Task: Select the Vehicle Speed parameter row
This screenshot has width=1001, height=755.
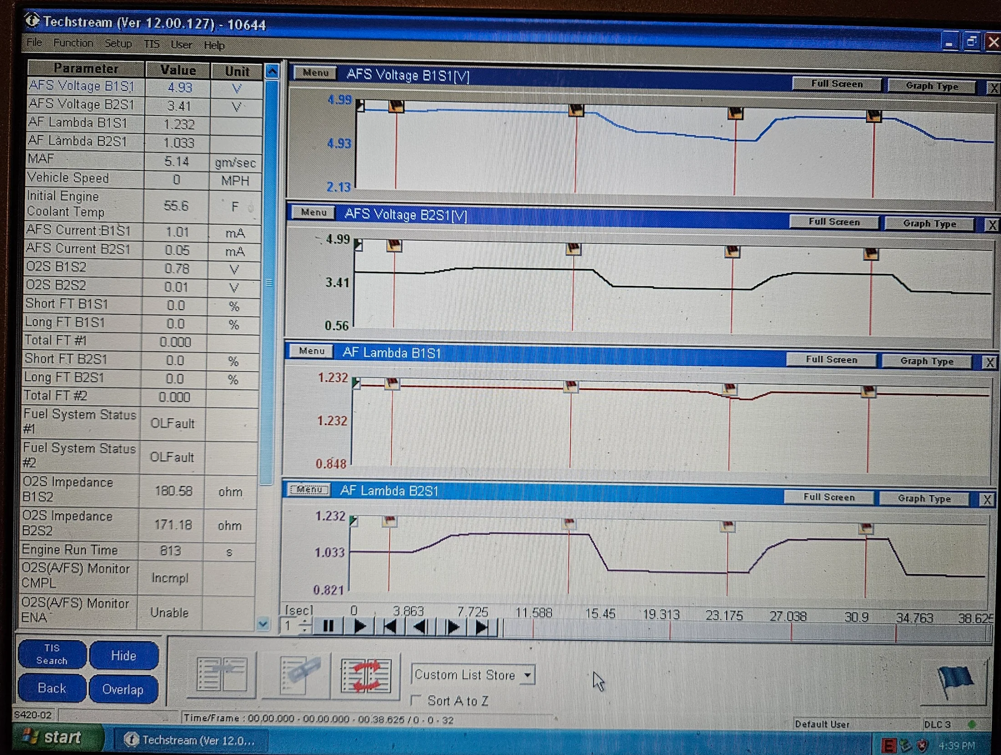Action: point(143,180)
